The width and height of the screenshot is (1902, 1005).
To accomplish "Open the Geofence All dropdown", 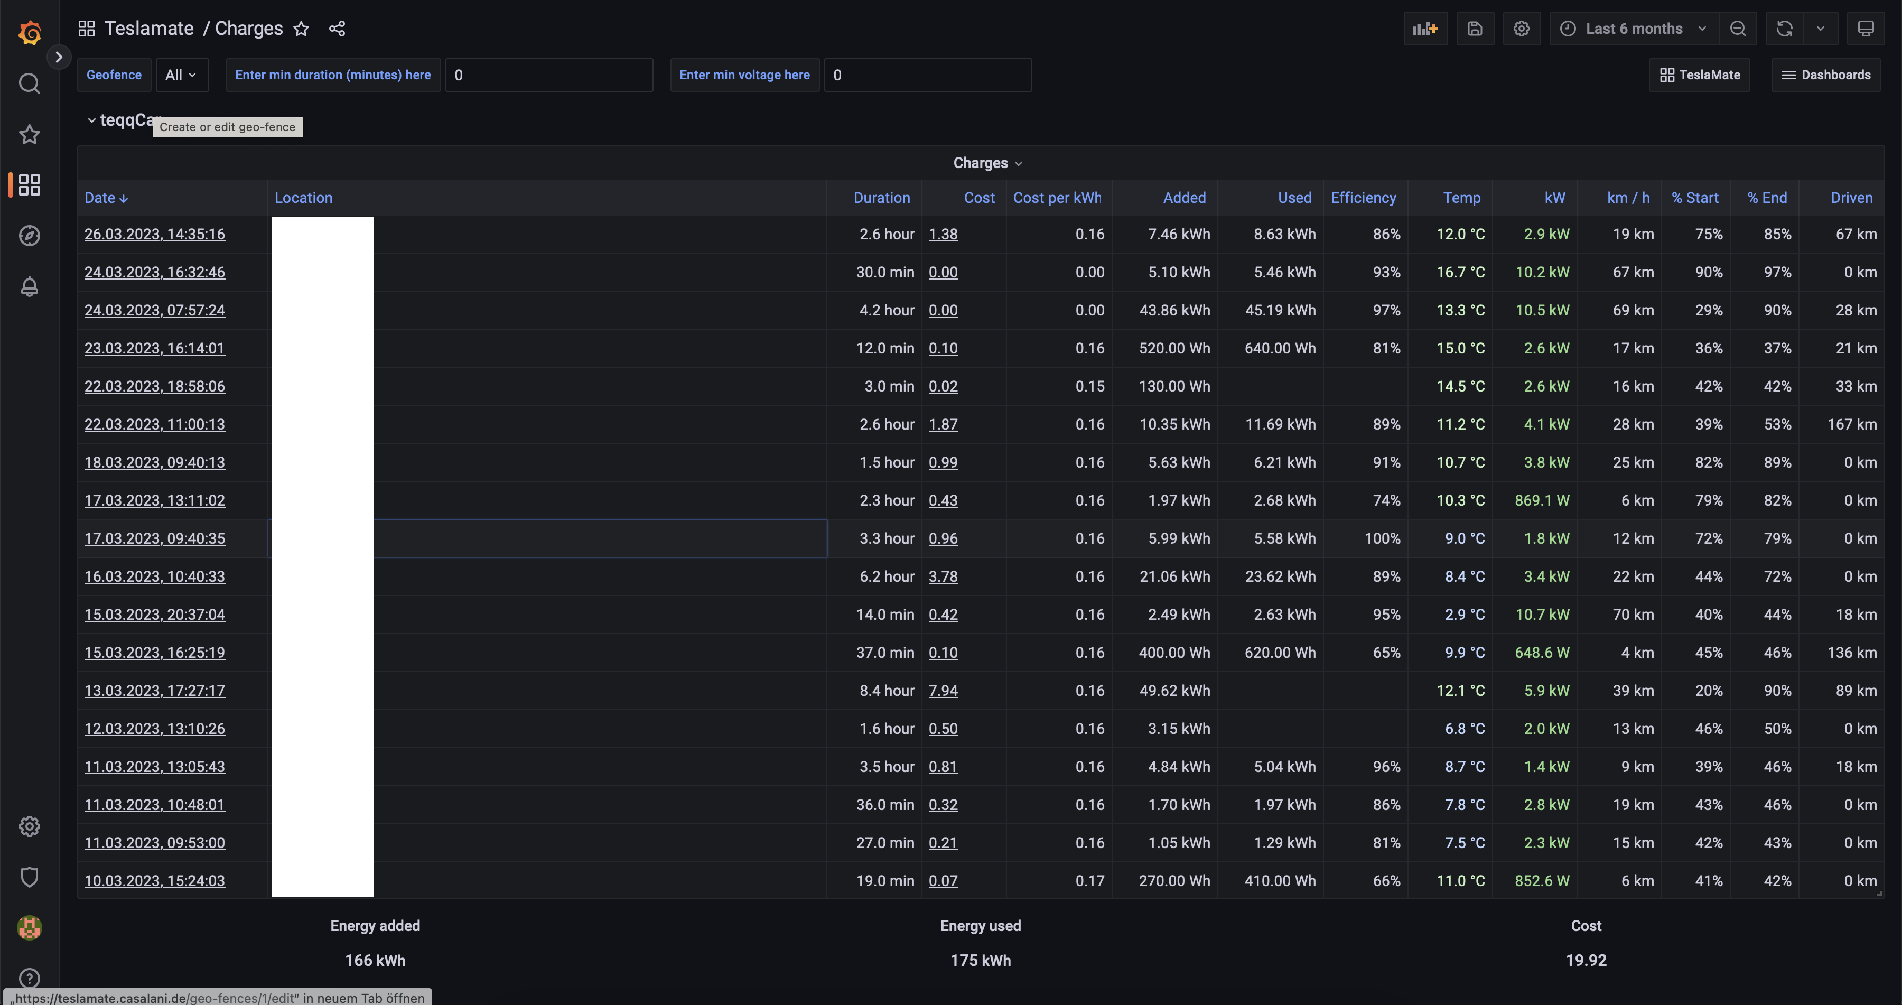I will click(181, 75).
